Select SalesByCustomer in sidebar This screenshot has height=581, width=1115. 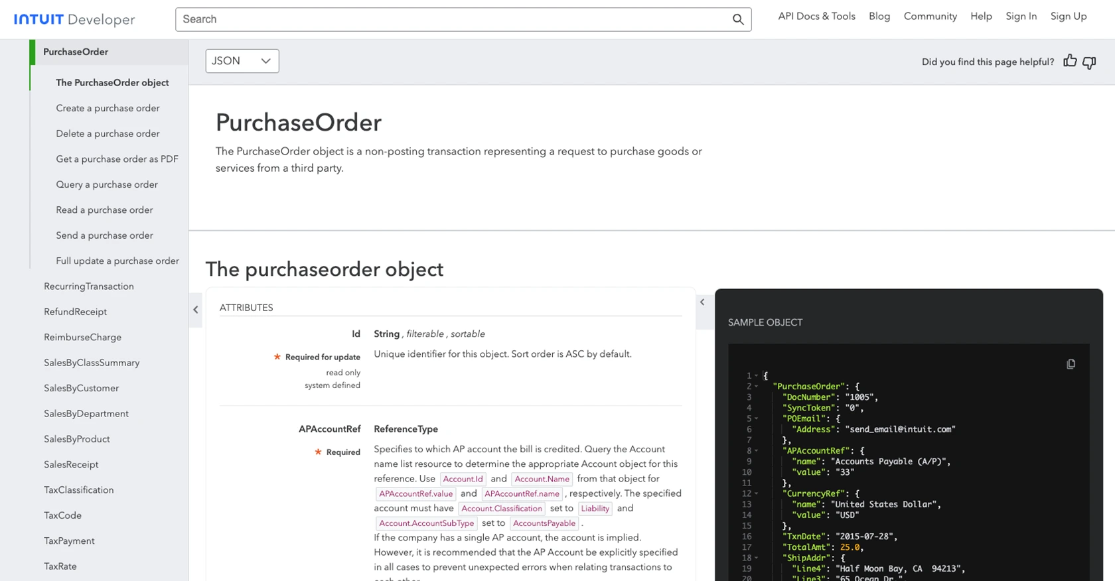pyautogui.click(x=81, y=388)
